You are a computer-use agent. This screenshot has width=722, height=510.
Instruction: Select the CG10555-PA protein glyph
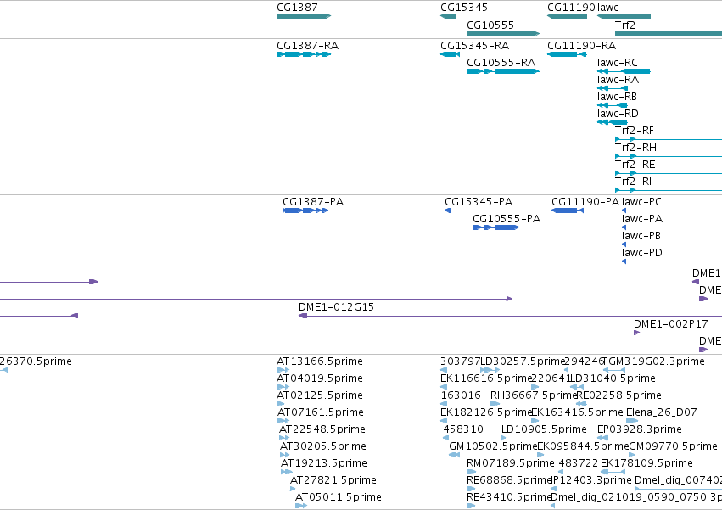click(x=496, y=227)
